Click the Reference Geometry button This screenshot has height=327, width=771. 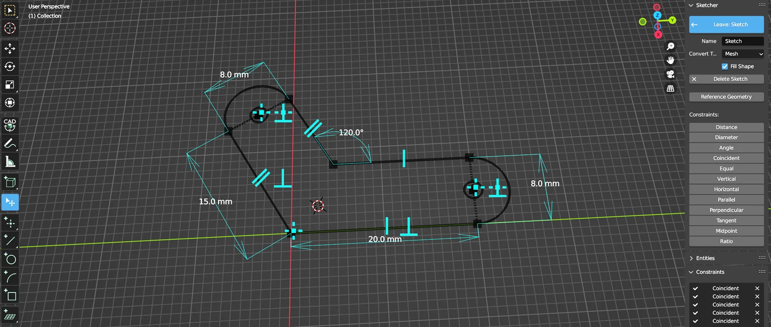(726, 97)
